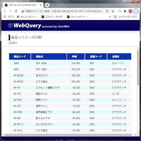
Task: Select cell TEST A005 product name
Action: (41, 69)
